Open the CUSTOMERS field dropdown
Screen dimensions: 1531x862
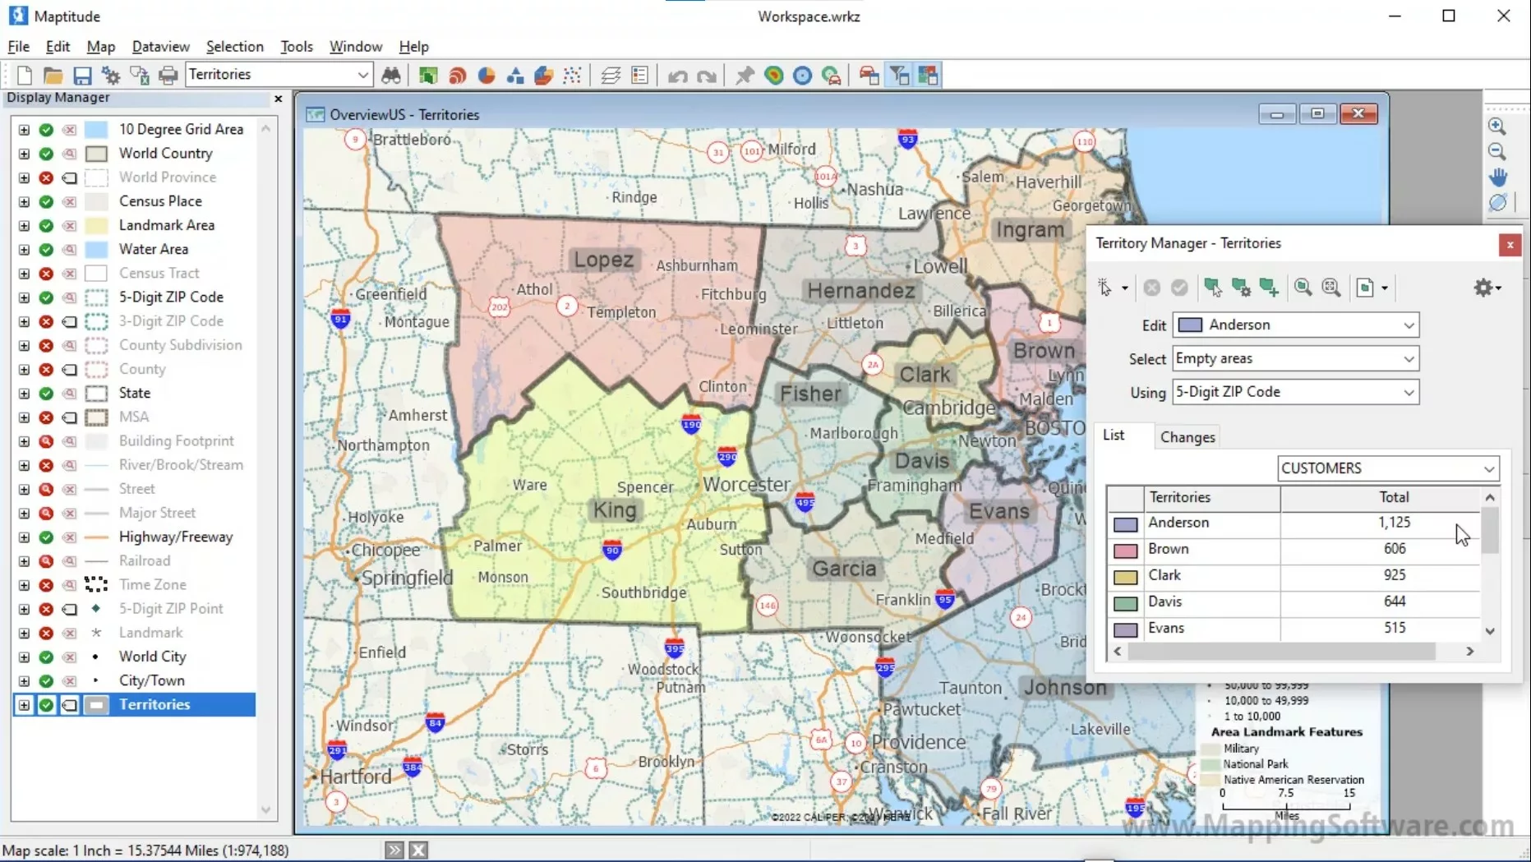[1488, 468]
